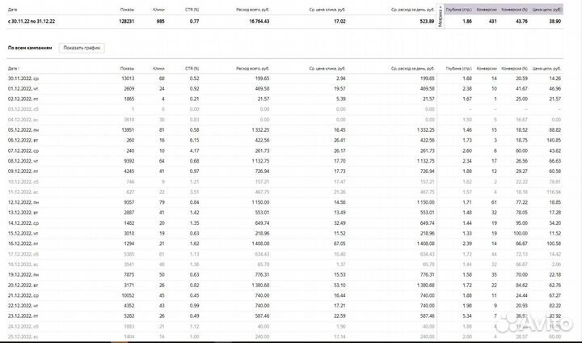Sort daily table by Показы column header
Screen dimensions: 582x343
click(x=127, y=70)
